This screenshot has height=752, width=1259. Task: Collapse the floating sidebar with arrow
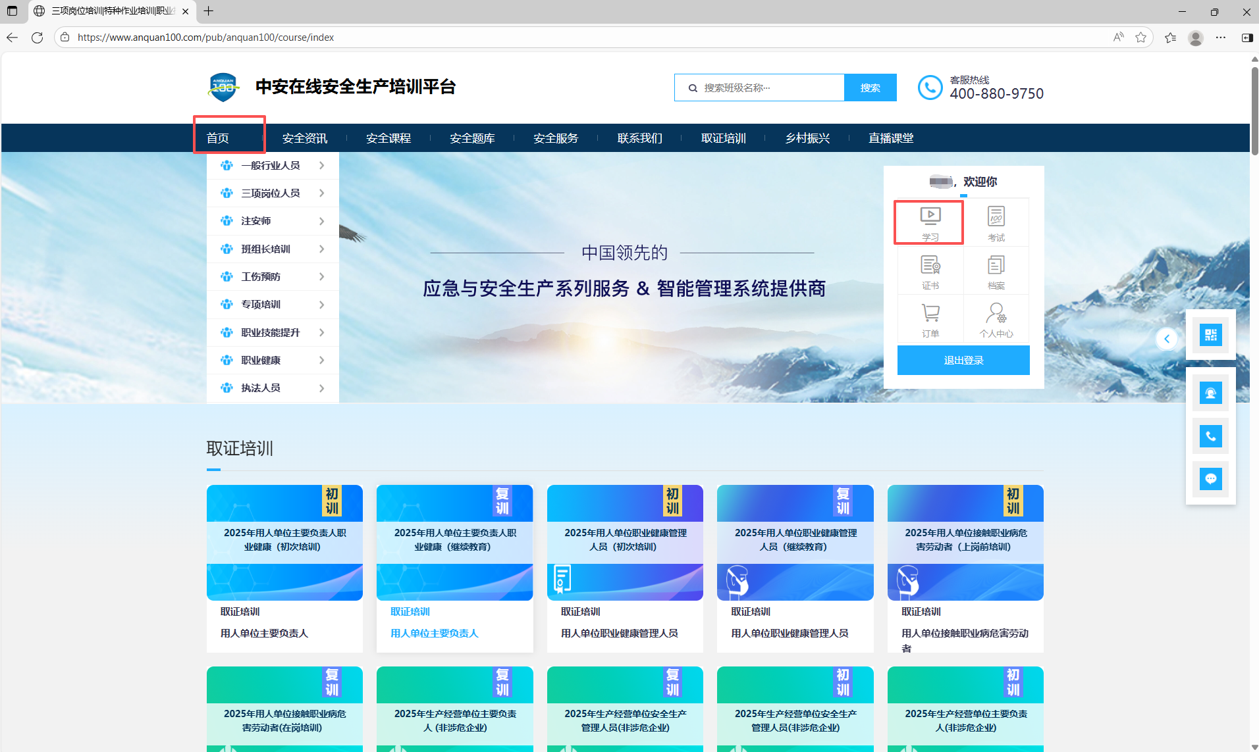[1166, 339]
